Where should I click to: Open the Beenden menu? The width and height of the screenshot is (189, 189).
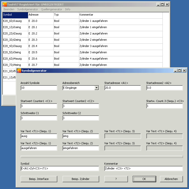[9, 9]
